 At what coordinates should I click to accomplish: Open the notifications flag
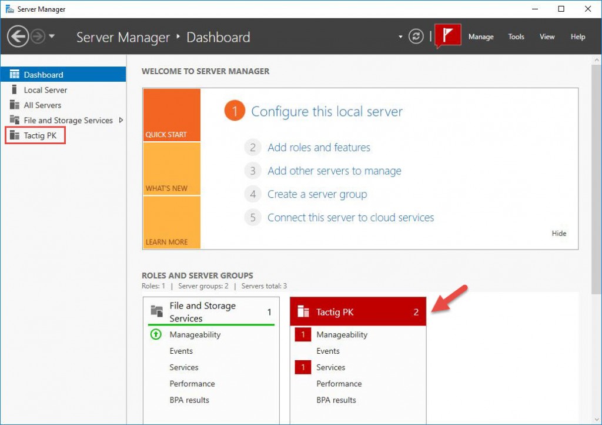[x=447, y=35]
